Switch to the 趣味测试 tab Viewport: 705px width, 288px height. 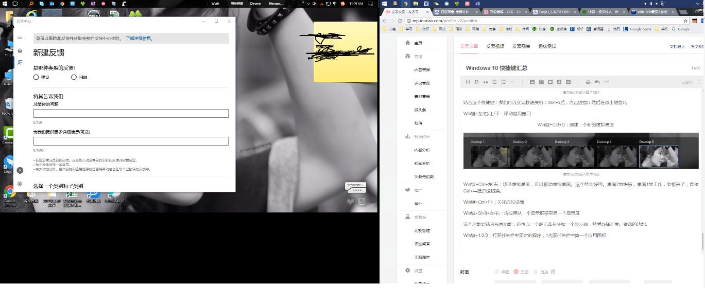547,46
